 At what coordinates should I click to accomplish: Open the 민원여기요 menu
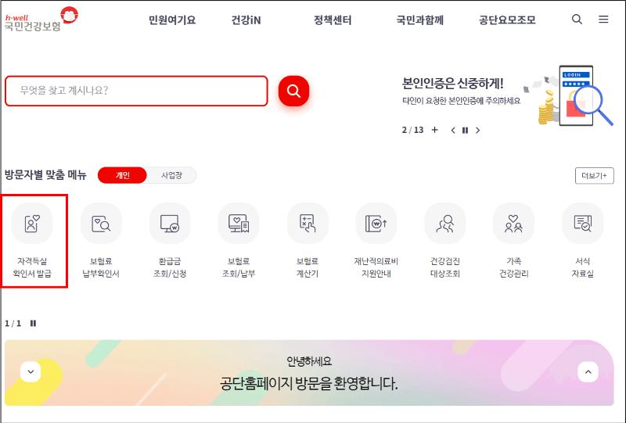click(x=172, y=20)
